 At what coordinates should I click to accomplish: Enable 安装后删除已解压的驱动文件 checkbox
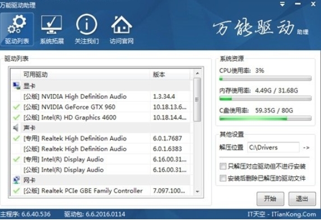click(x=223, y=178)
